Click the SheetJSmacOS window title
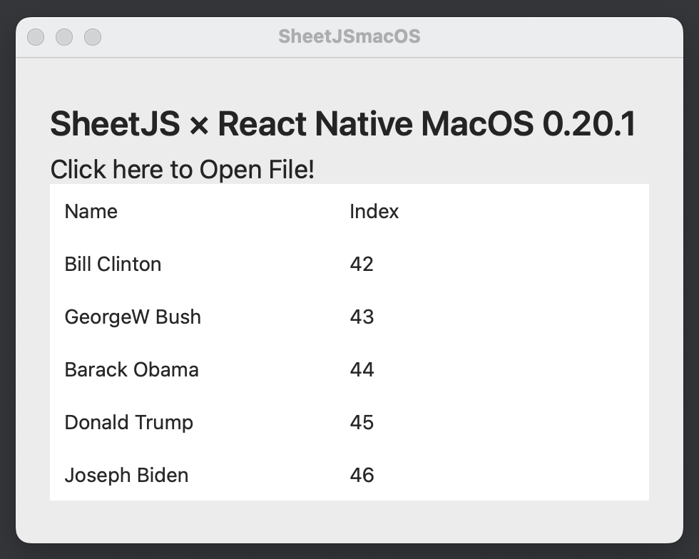 [349, 36]
